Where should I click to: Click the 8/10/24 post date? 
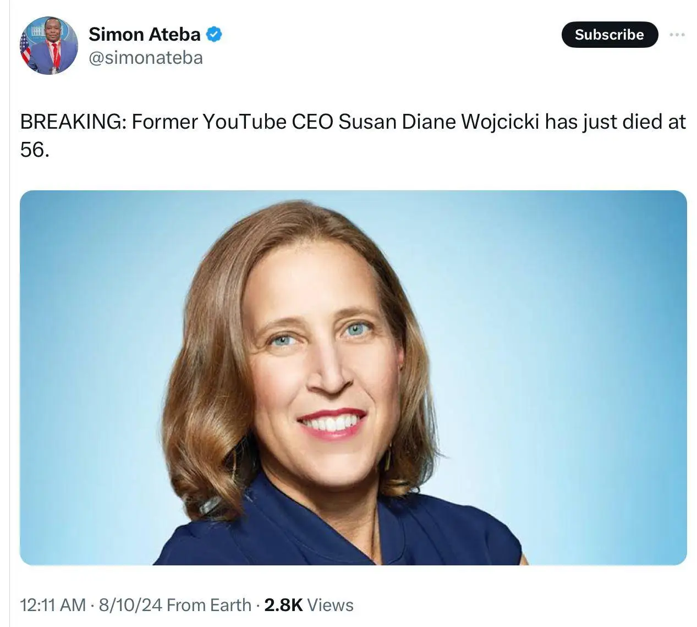coord(130,605)
